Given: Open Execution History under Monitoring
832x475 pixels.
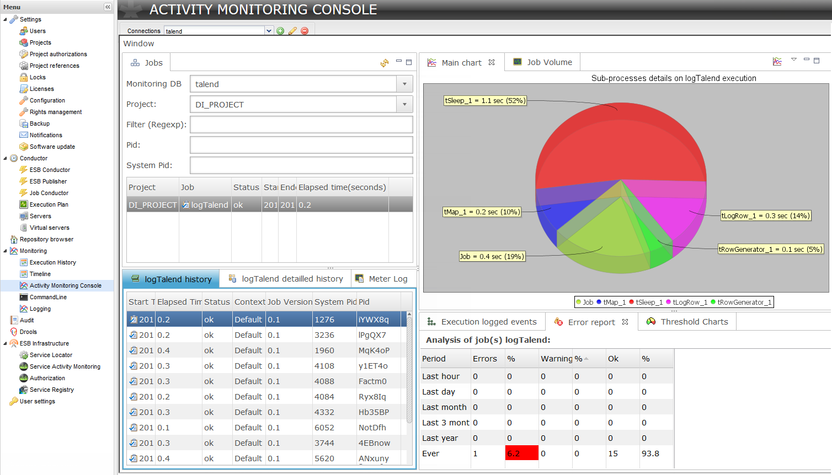Looking at the screenshot, I should pos(52,262).
